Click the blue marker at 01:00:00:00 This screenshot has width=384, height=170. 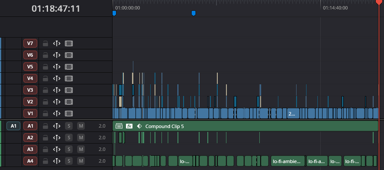[114, 13]
